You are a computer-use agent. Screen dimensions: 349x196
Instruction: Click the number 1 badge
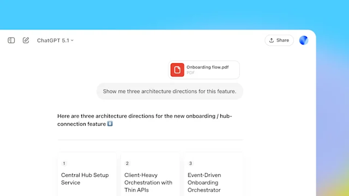click(64, 163)
